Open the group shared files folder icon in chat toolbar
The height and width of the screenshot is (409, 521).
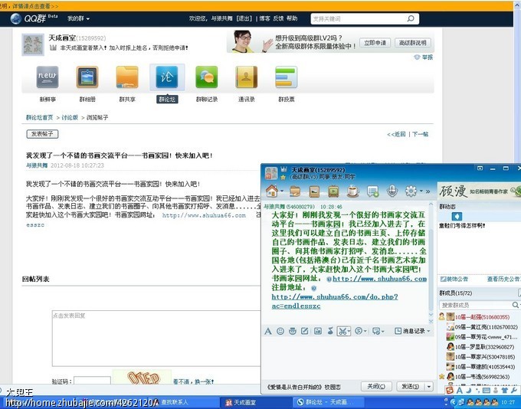[x=295, y=191]
